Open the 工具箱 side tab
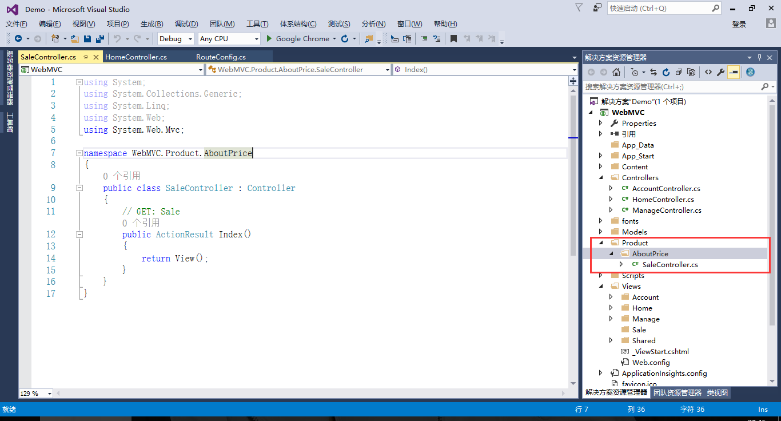Screen dimensions: 781x421 point(10,122)
